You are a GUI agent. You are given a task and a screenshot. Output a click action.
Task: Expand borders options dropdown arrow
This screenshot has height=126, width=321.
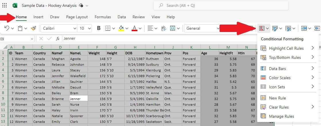[x=114, y=29]
